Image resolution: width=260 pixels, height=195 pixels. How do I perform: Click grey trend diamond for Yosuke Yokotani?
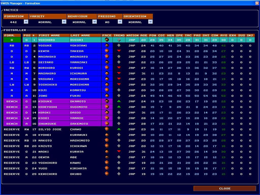pyautogui.click(x=119, y=45)
